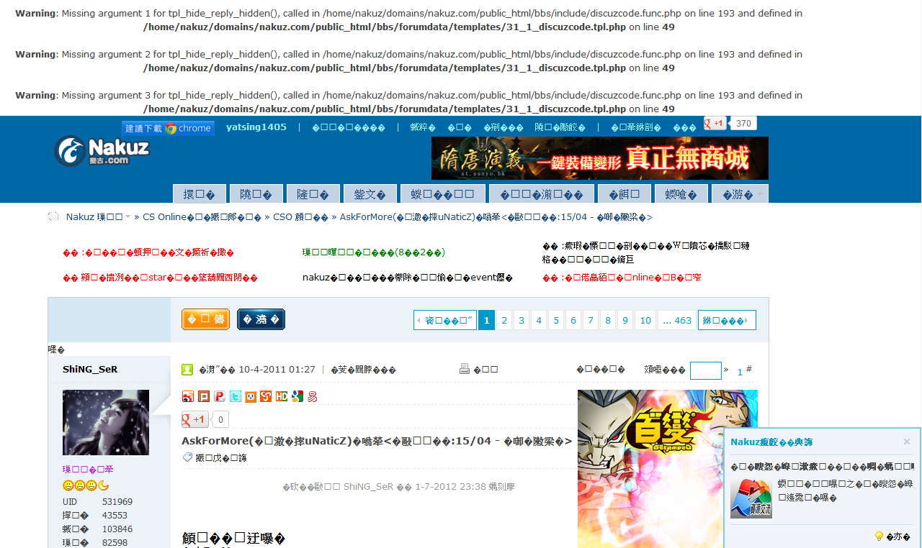Share the post on Google Buzz
Screen dimensions: 922x548
[x=297, y=396]
